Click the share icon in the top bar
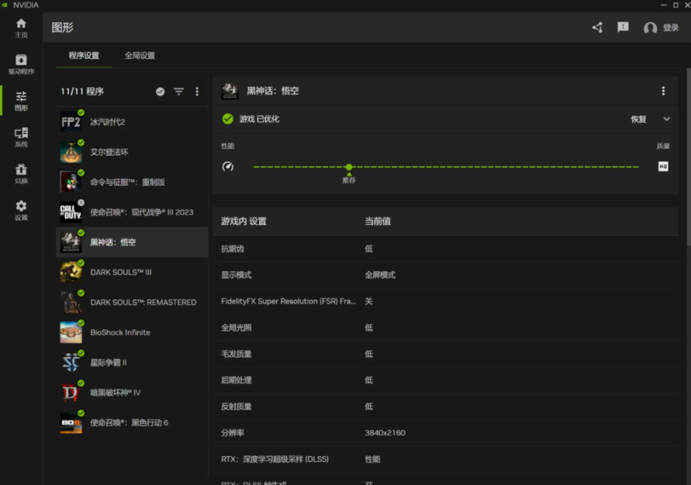This screenshot has width=691, height=485. (x=597, y=27)
